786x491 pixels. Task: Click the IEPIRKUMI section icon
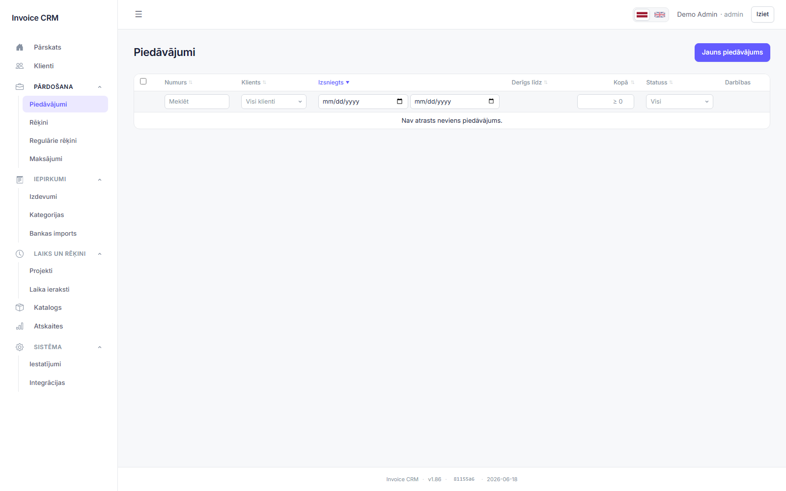(20, 180)
